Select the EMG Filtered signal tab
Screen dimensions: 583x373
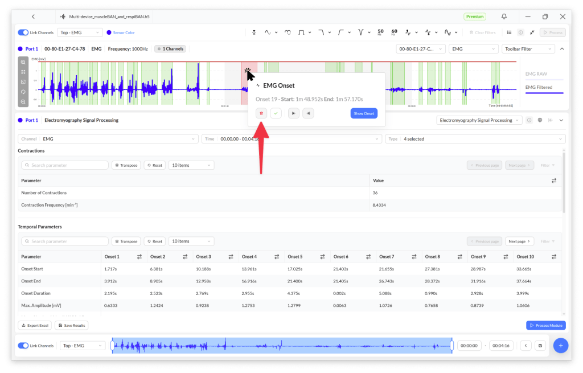[539, 87]
